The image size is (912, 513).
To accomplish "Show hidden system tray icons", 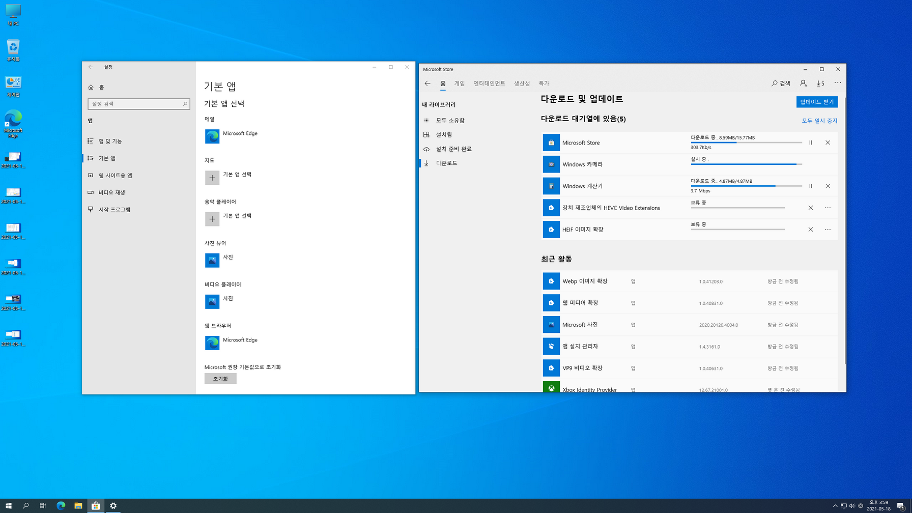I will (835, 506).
